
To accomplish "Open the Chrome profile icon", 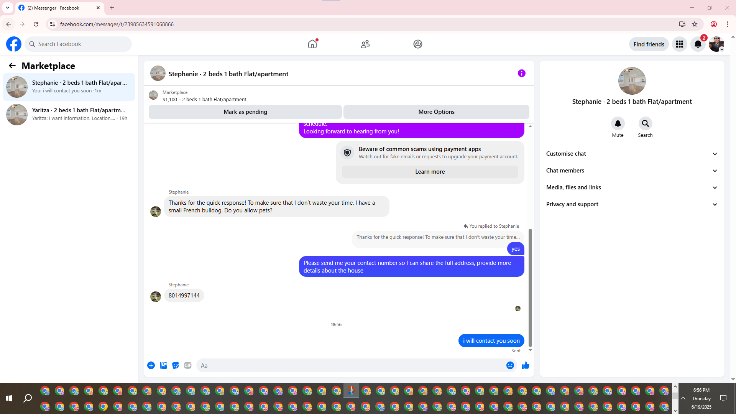I will (714, 24).
